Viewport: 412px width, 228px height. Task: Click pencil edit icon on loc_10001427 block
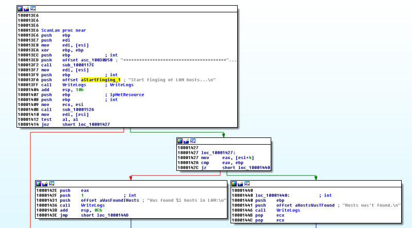186,141
